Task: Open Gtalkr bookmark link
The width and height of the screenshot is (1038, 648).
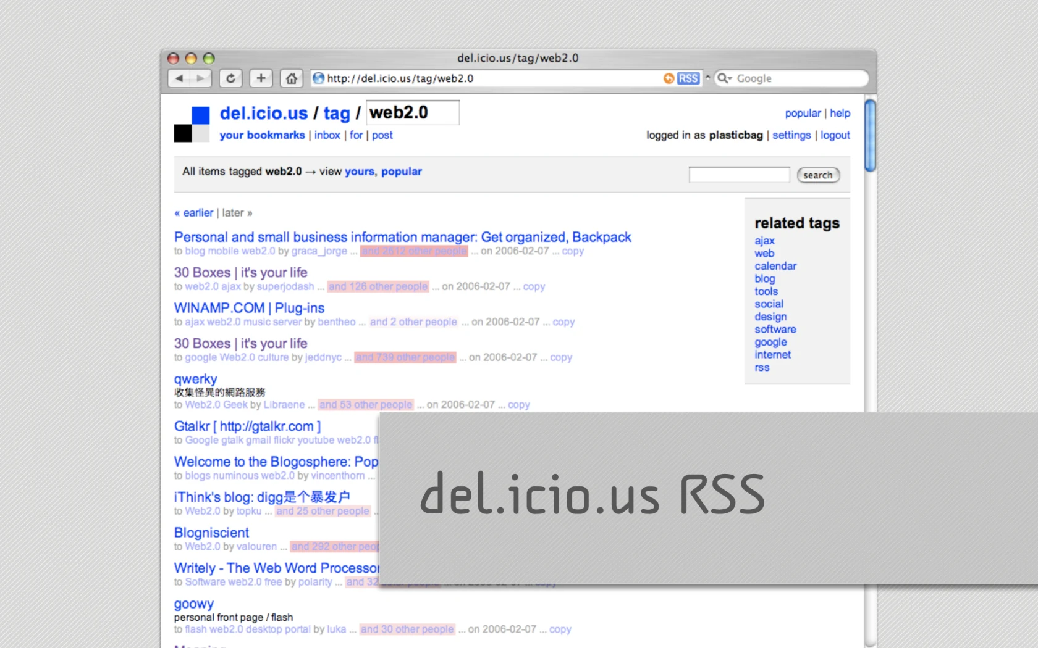Action: tap(247, 426)
